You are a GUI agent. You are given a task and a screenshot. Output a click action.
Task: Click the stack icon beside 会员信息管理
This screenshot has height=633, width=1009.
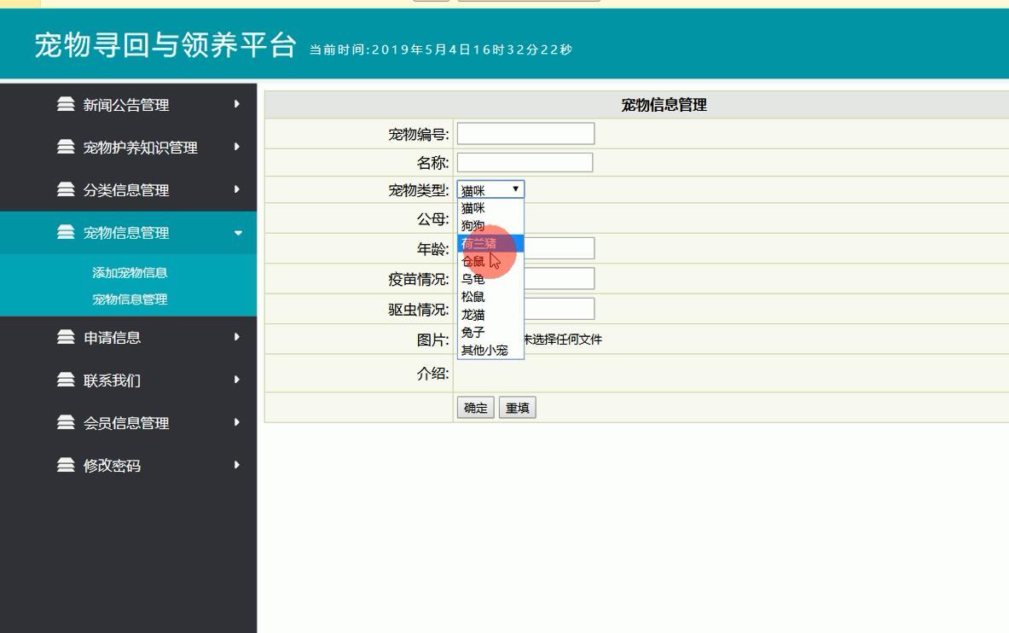[x=66, y=422]
